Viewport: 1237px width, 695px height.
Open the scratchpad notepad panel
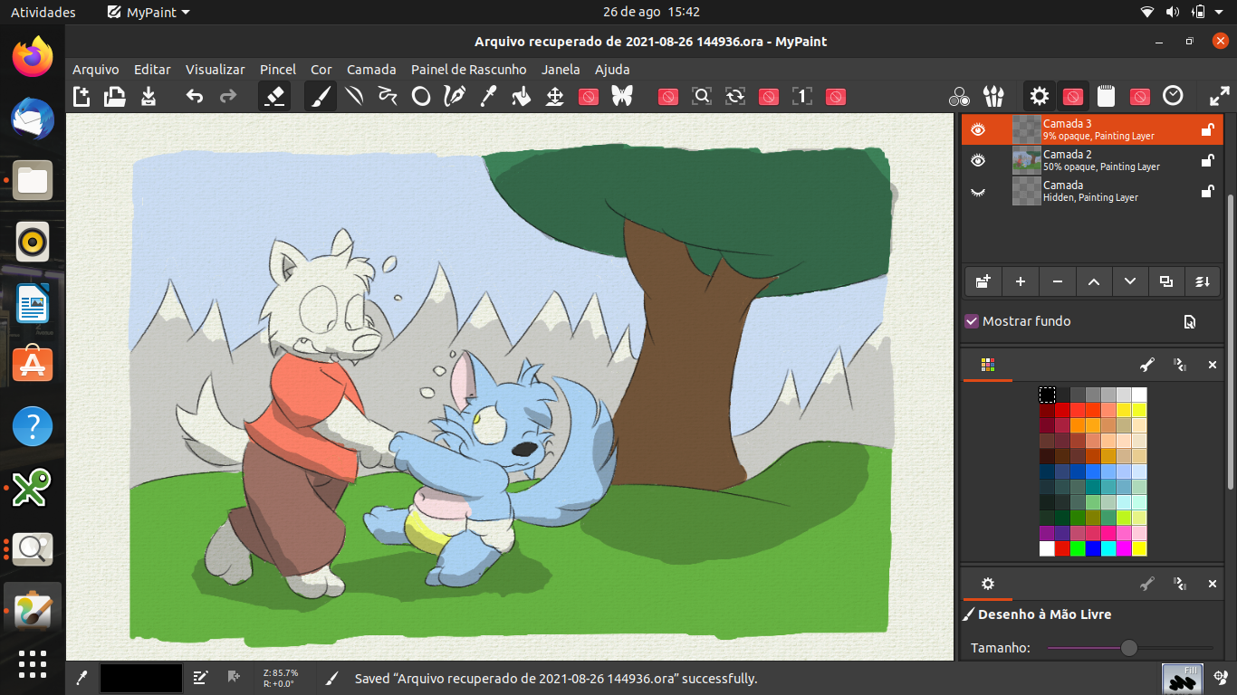pyautogui.click(x=1106, y=96)
